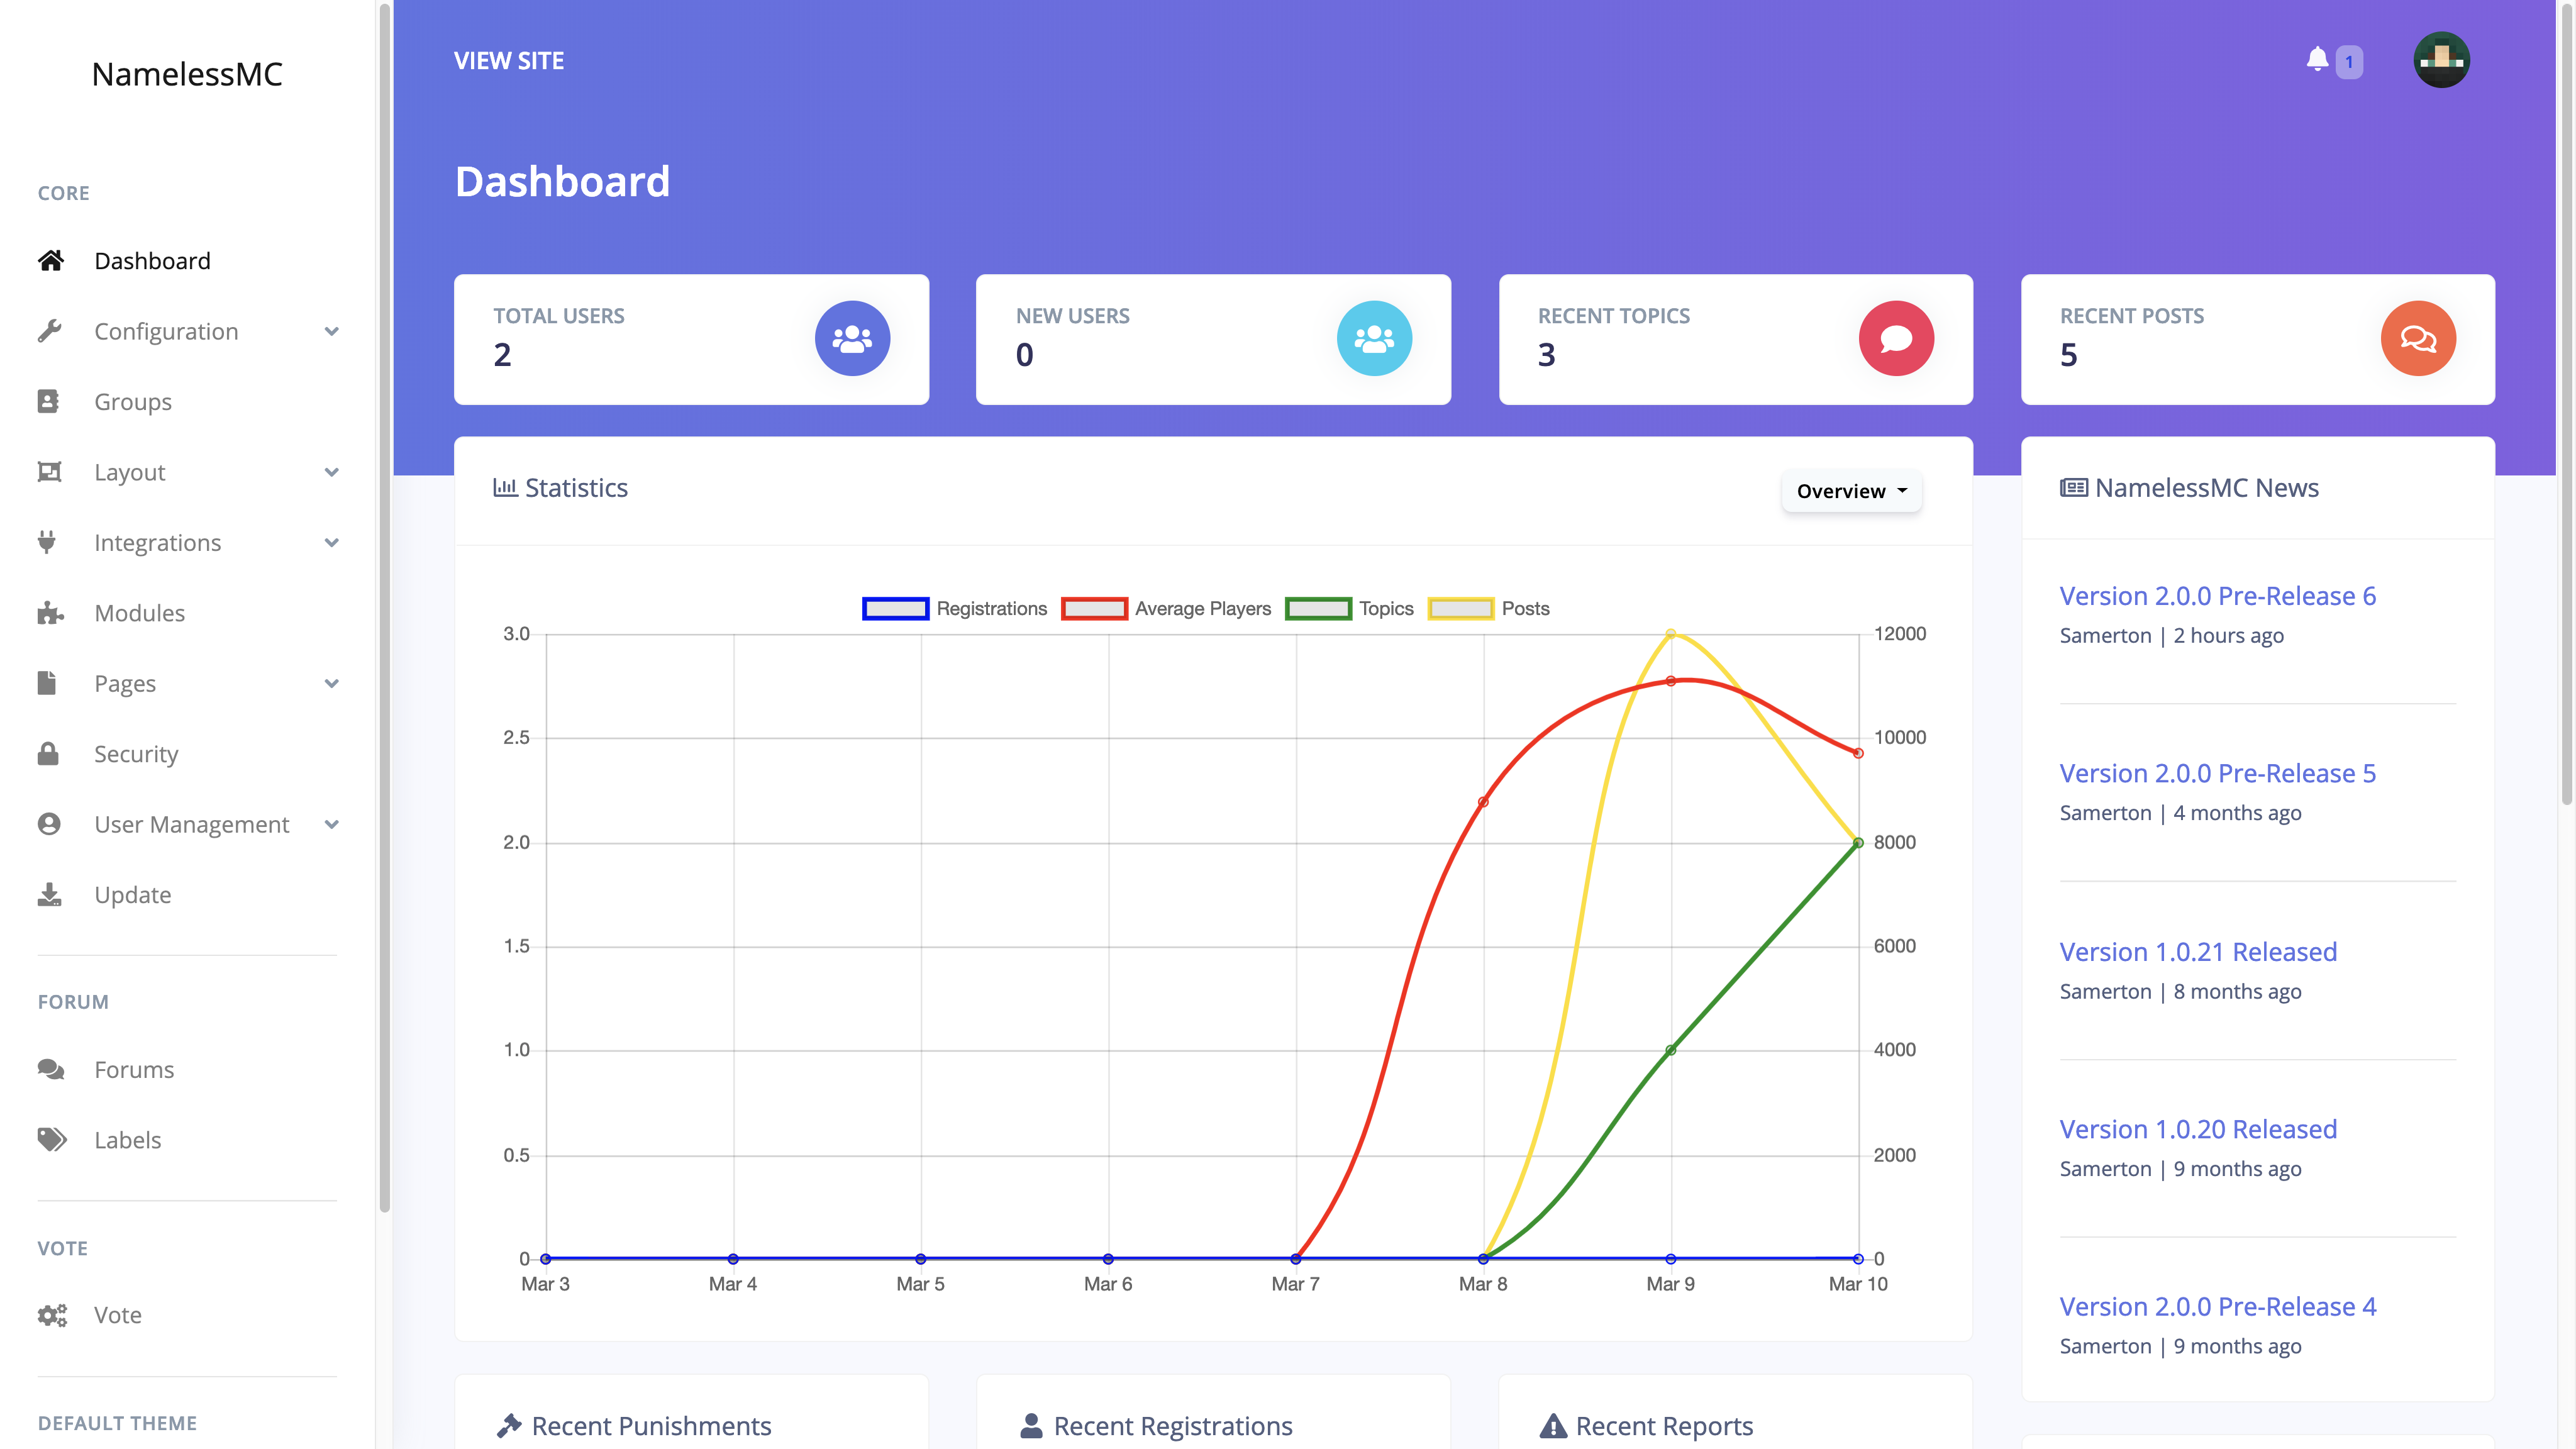This screenshot has width=2576, height=1449.
Task: Open Forums in the sidebar
Action: click(134, 1069)
